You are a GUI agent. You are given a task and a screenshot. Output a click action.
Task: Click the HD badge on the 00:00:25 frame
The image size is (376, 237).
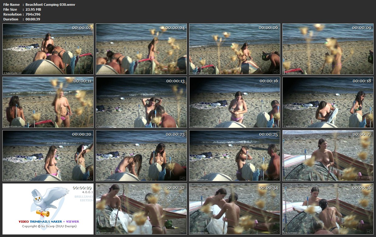[x=276, y=178]
